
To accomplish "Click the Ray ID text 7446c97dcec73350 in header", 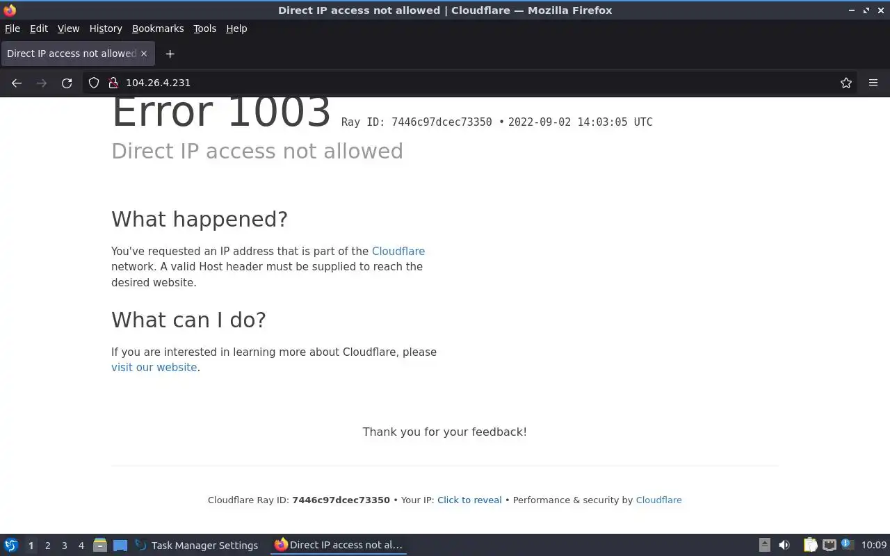I will click(442, 122).
